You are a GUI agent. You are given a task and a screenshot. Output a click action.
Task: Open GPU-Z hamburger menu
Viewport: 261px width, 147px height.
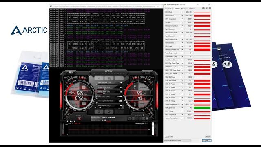point(210,8)
